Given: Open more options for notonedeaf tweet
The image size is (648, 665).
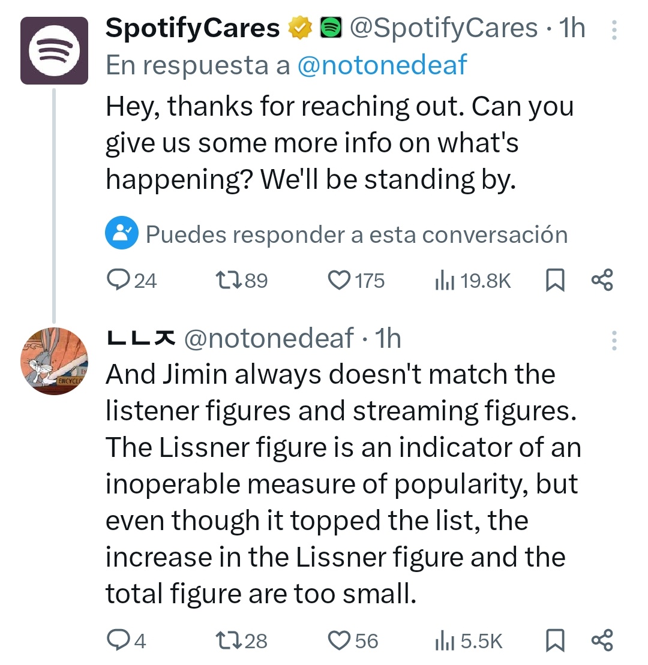Looking at the screenshot, I should [x=614, y=341].
